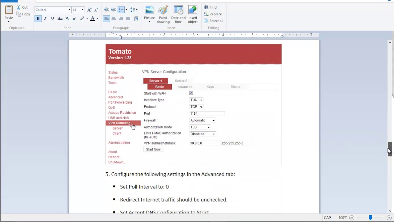Open the Insert object dialog
Screen dimensions: 394x222
pyautogui.click(x=193, y=14)
